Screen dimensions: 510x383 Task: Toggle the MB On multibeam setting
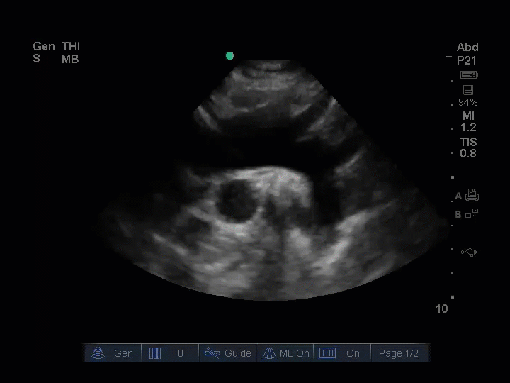click(286, 353)
